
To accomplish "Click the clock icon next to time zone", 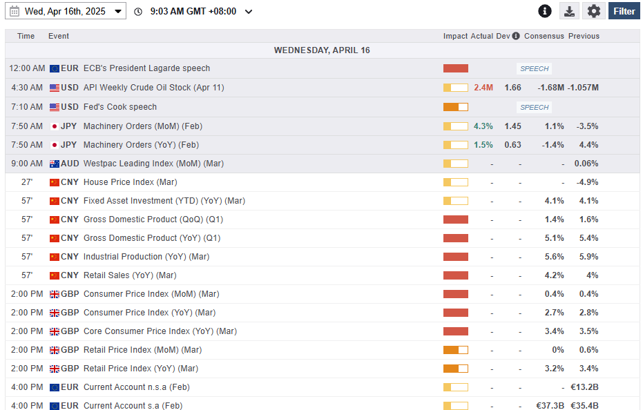I will (138, 12).
